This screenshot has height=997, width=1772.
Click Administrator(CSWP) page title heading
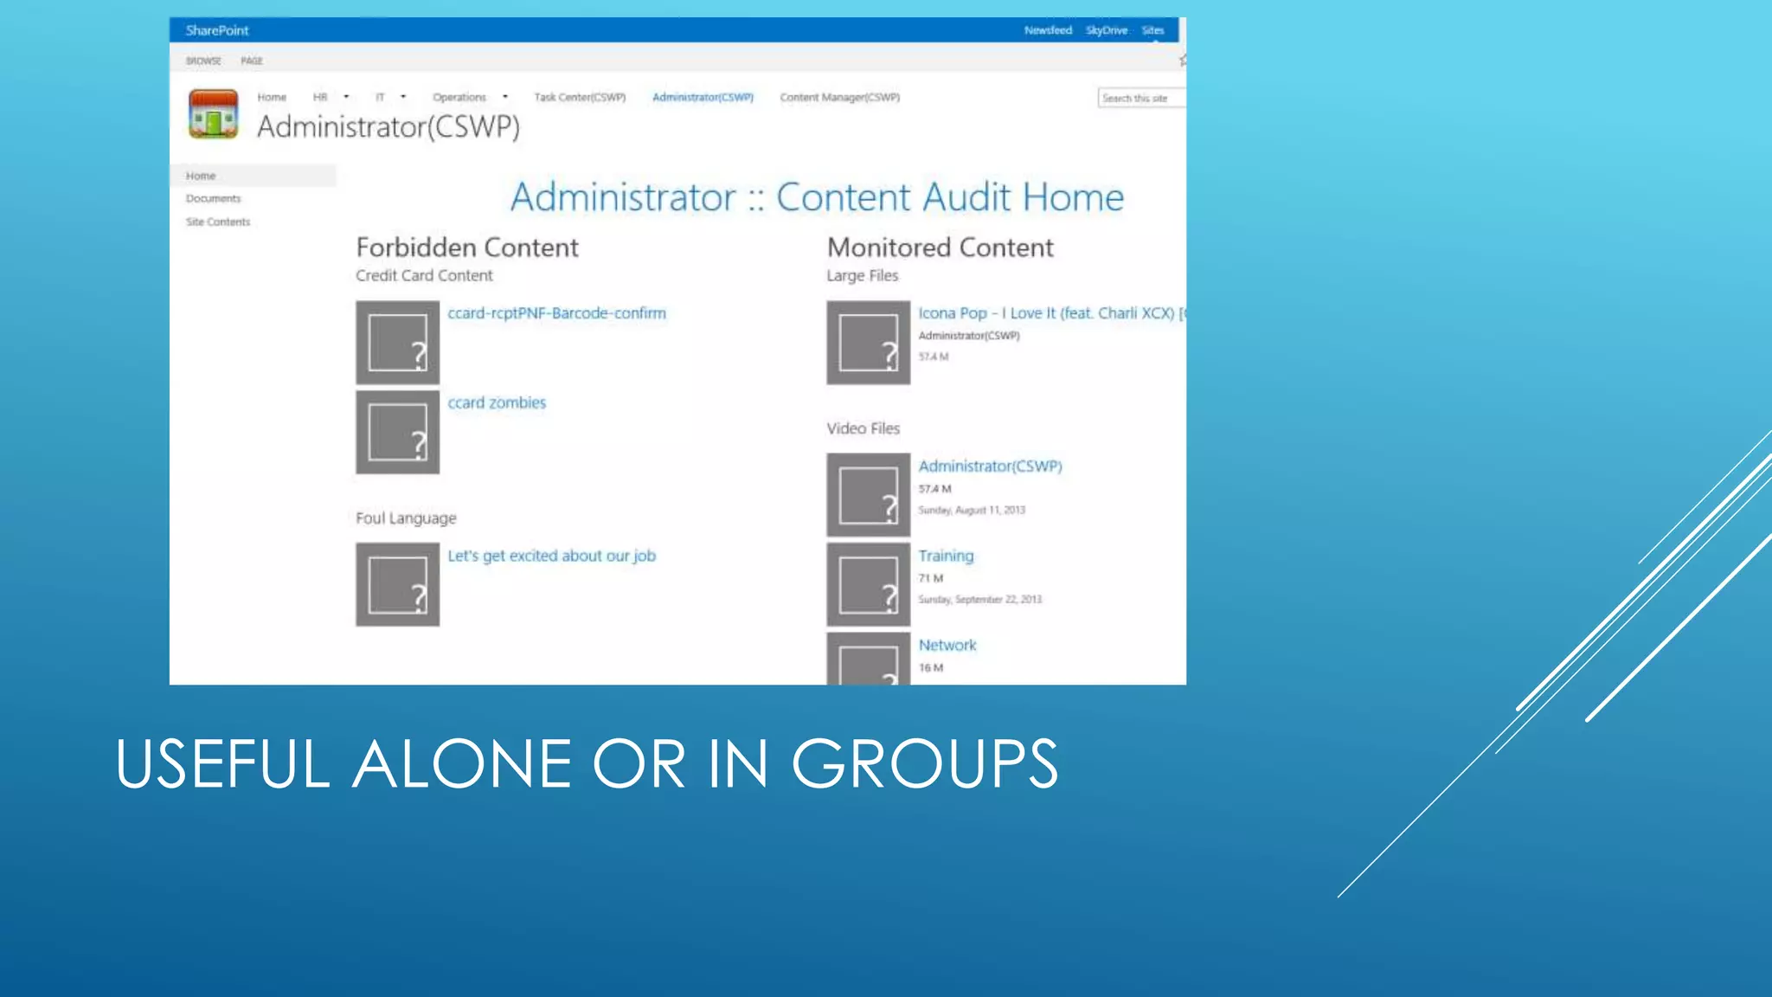(x=388, y=127)
